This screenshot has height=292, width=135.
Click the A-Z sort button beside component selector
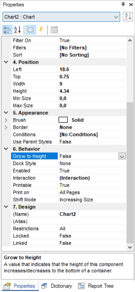click(x=128, y=17)
